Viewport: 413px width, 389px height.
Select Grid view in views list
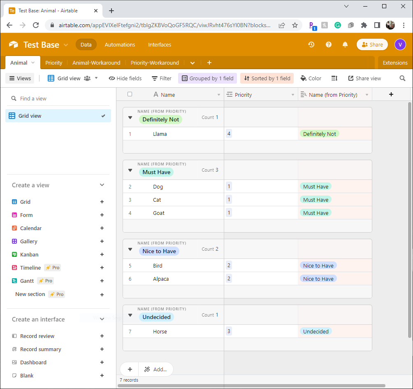point(58,116)
